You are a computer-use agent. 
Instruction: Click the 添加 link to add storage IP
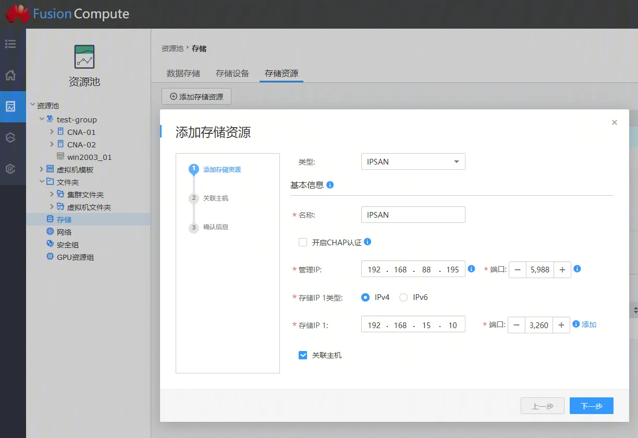click(x=589, y=324)
